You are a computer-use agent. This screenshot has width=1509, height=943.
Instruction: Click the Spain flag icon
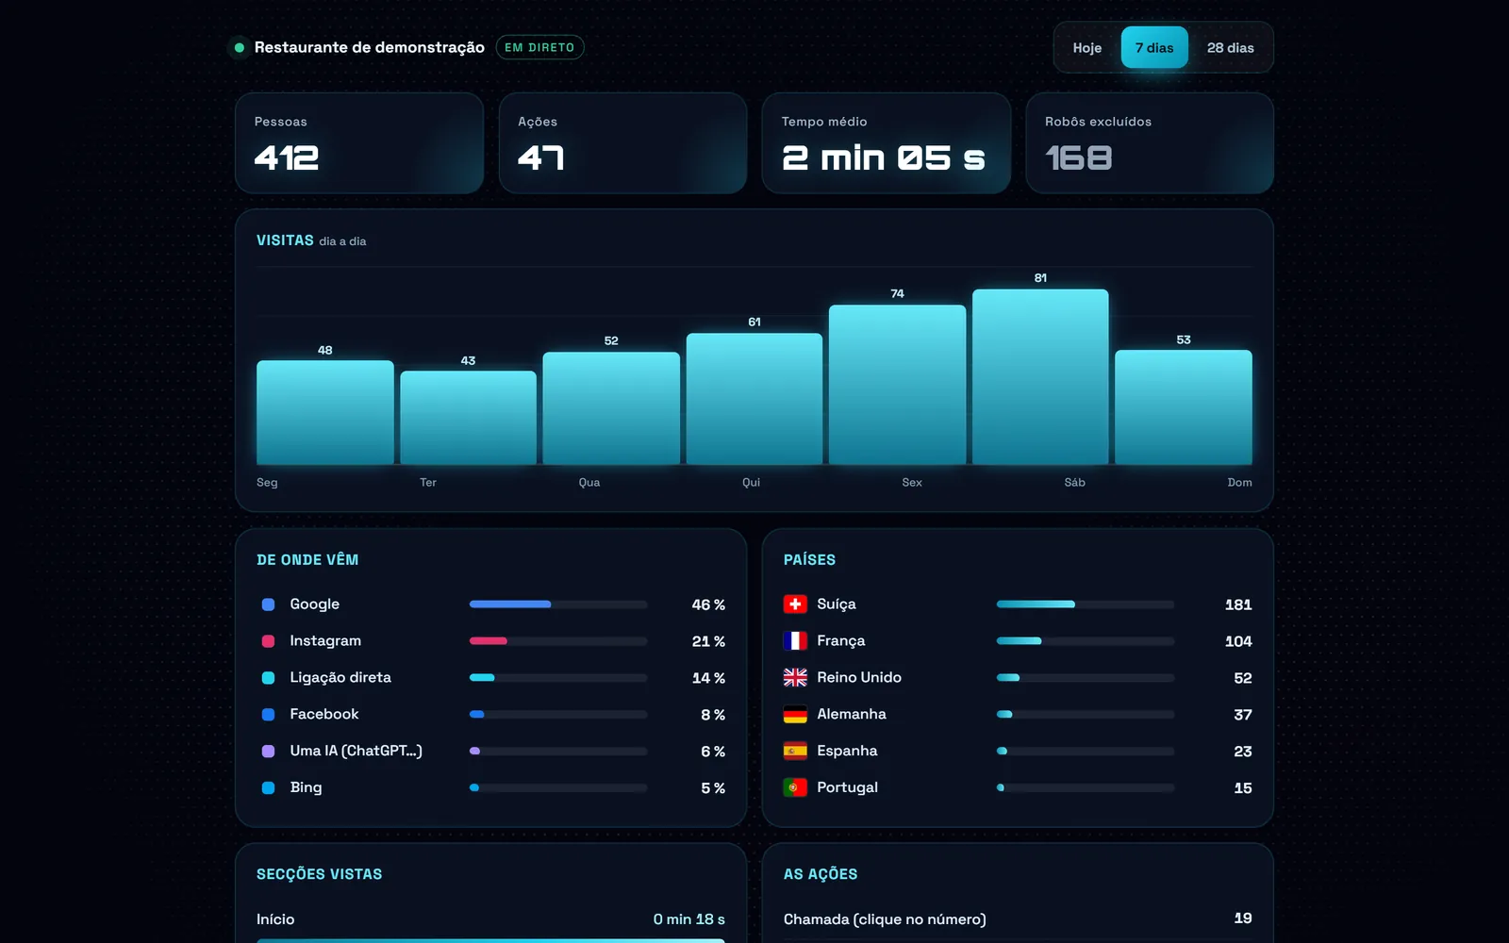click(795, 751)
